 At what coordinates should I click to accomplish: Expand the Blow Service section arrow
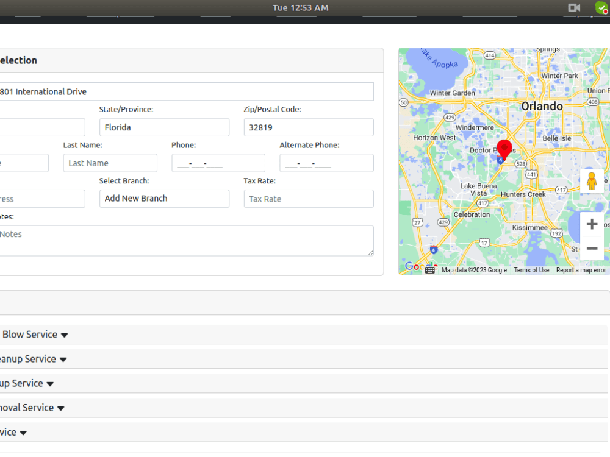(x=65, y=335)
